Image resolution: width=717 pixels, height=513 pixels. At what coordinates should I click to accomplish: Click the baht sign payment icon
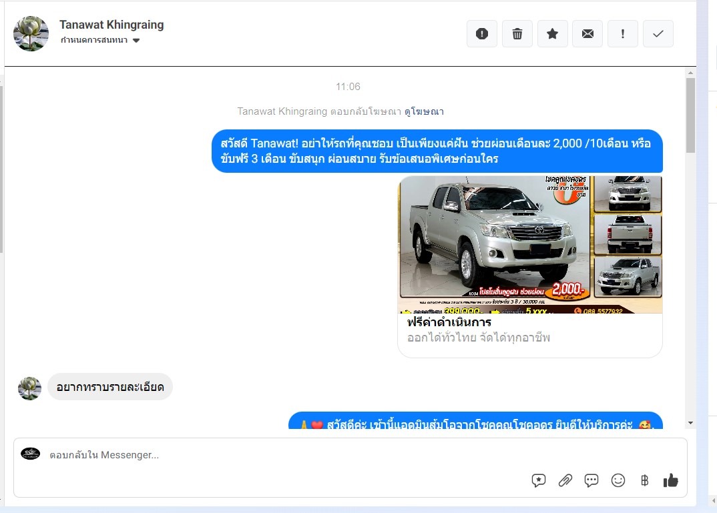pos(644,480)
